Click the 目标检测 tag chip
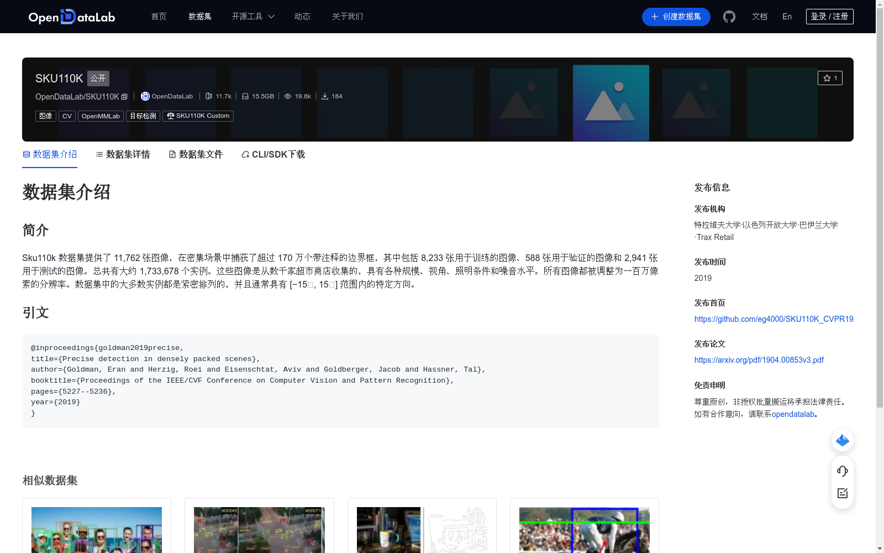 [143, 116]
